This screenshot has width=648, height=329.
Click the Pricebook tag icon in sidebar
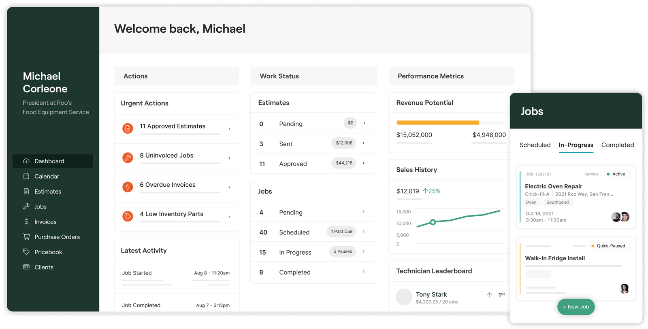pos(26,252)
